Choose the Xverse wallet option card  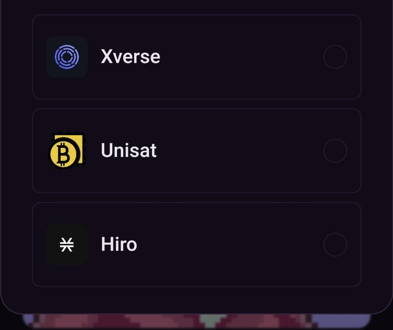(x=196, y=57)
